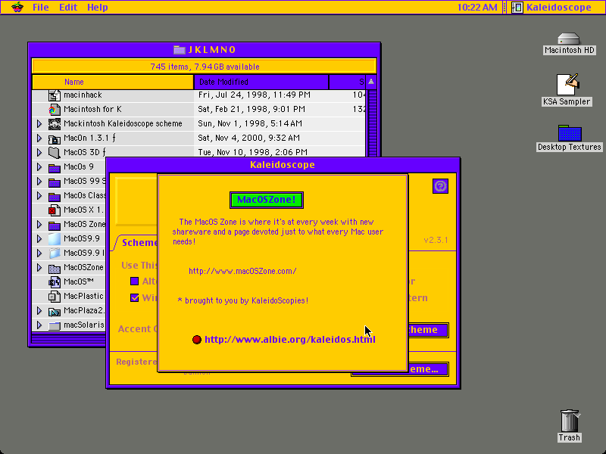606x454 pixels.
Task: Click '745 items, 7.94 GB available' header
Action: (x=205, y=67)
